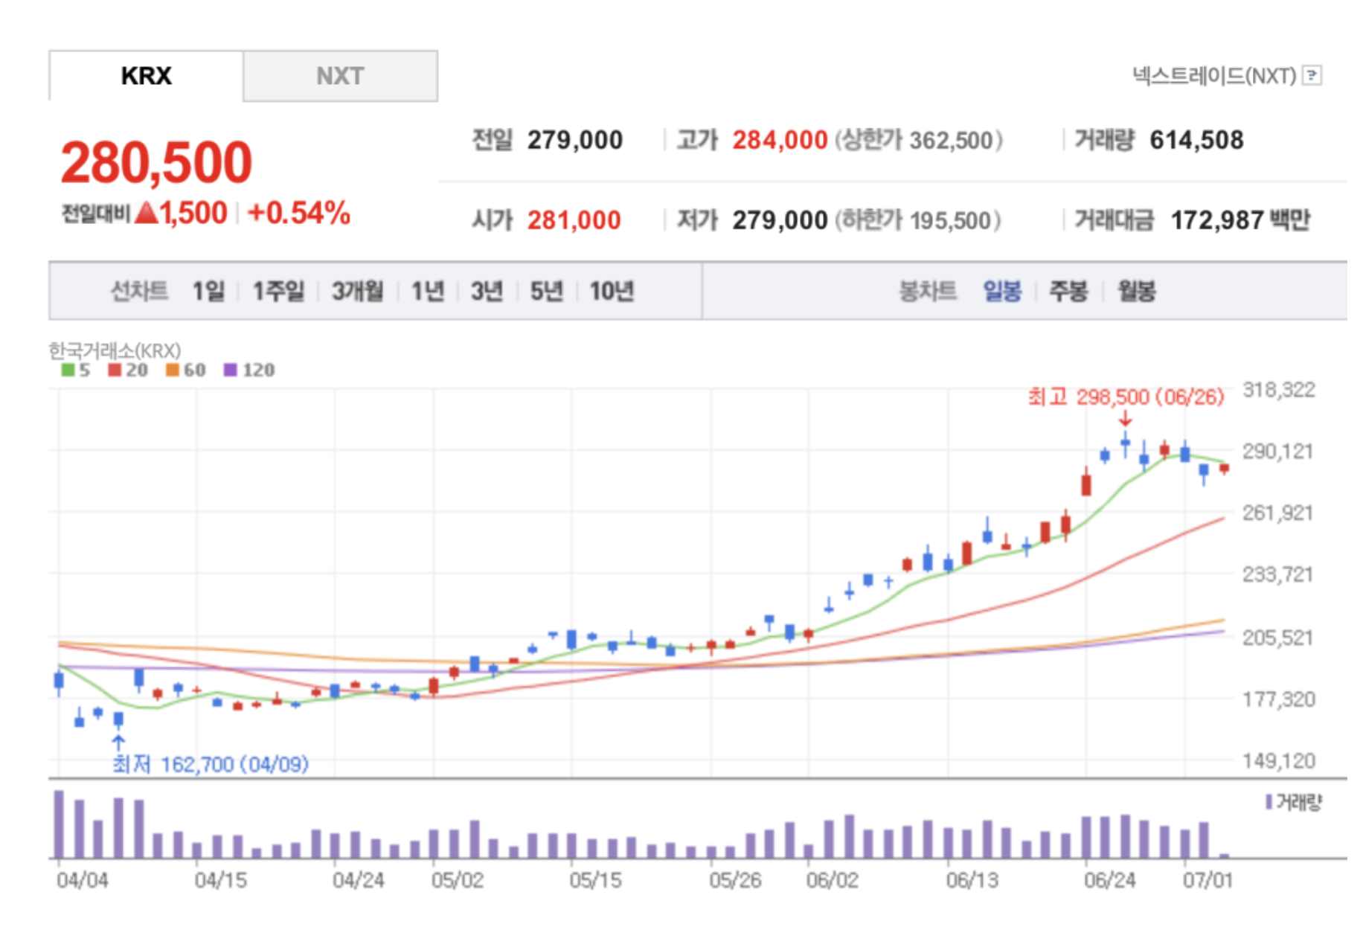Click the +0.54% change rate
The image size is (1363, 927).
tap(299, 213)
